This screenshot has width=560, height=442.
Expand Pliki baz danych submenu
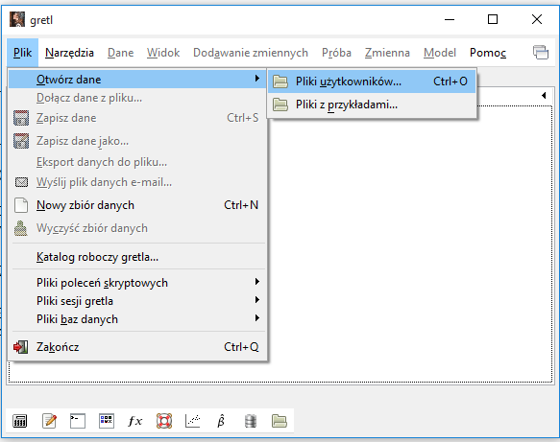(x=137, y=319)
